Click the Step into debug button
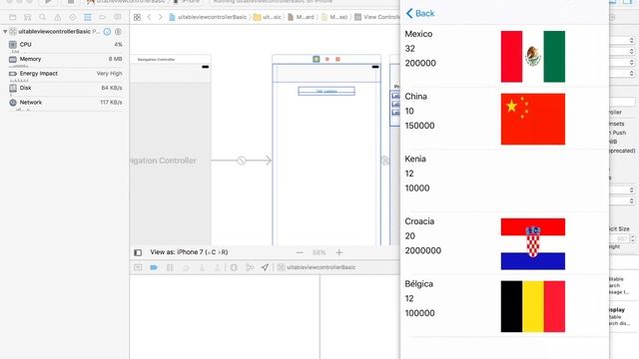The image size is (639, 359). 202,267
